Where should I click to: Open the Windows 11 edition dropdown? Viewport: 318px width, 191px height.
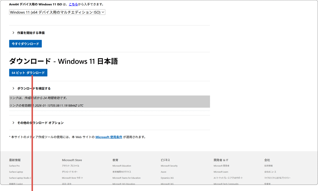pos(57,12)
